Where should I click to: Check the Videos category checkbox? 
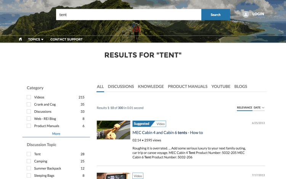click(29, 97)
